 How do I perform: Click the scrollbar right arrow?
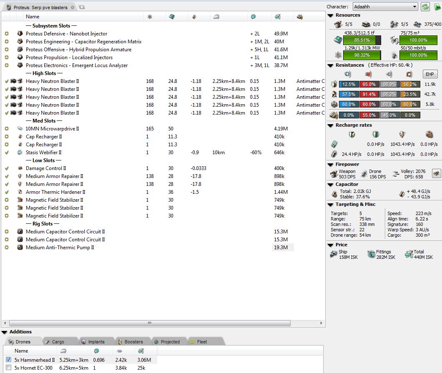point(321,323)
